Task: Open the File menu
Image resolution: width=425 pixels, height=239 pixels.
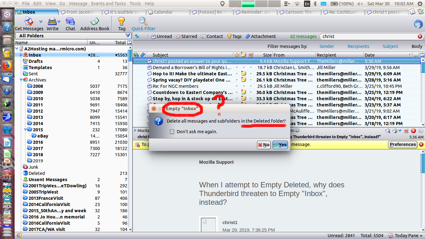Action: [x=26, y=4]
